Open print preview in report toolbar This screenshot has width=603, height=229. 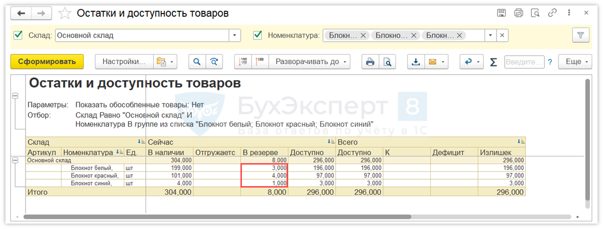pos(387,62)
